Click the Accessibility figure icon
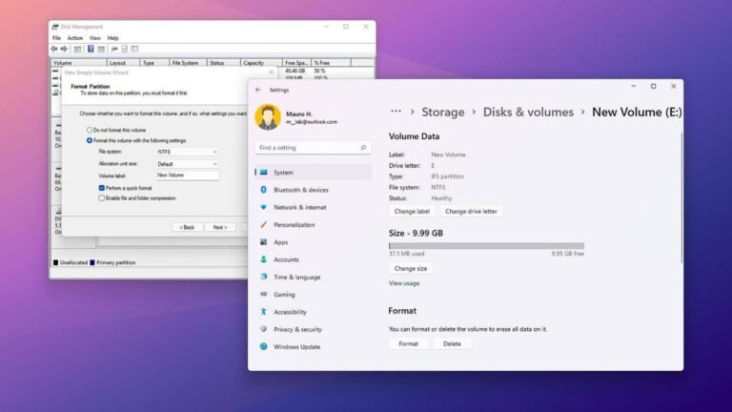Screen dimensions: 732x412 tap(264, 312)
